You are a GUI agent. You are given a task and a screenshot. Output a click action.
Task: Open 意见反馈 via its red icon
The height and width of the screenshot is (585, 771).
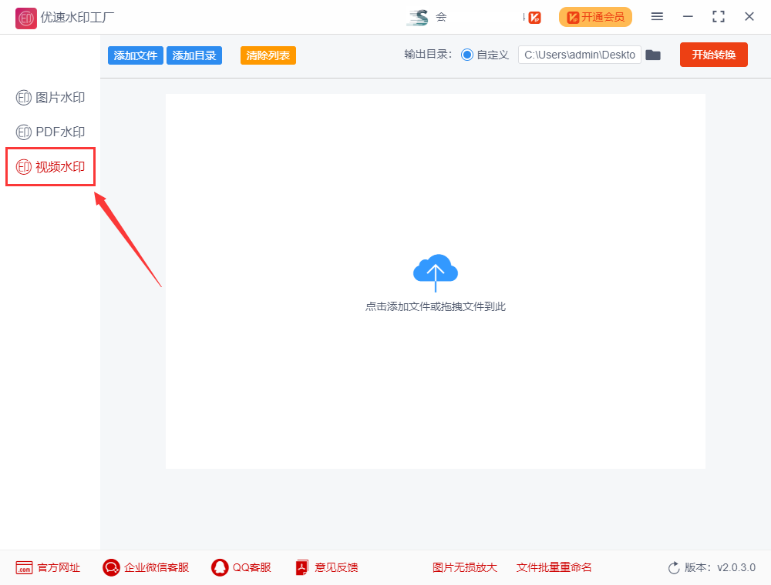point(301,567)
